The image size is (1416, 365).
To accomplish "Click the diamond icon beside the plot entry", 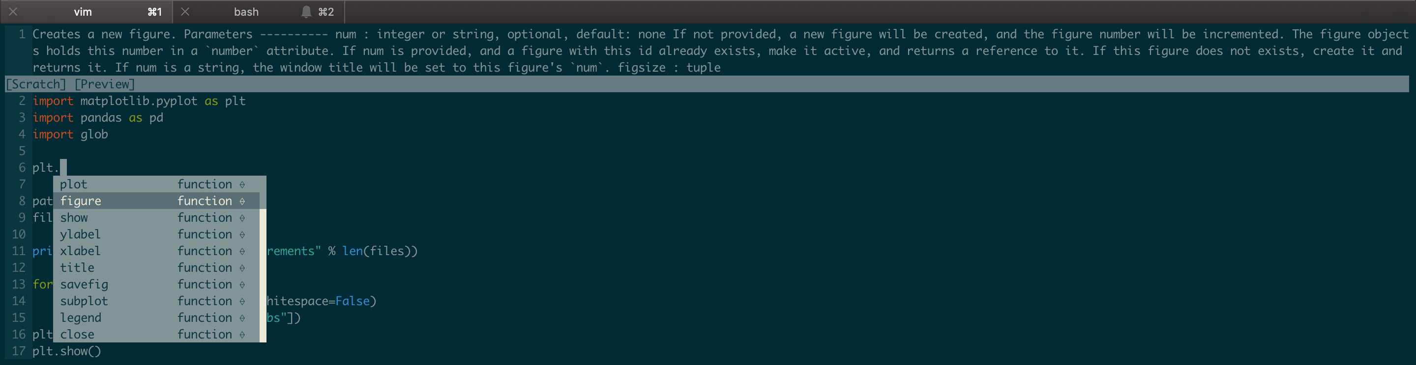I will (x=242, y=184).
